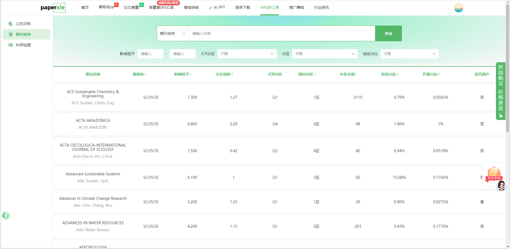Open the user avatar profile icon
Viewport: 510px width, 249px height.
458,8
